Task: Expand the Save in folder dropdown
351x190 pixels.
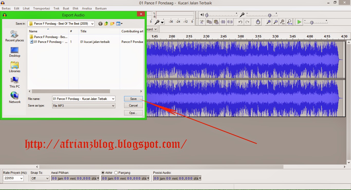Action: point(92,24)
